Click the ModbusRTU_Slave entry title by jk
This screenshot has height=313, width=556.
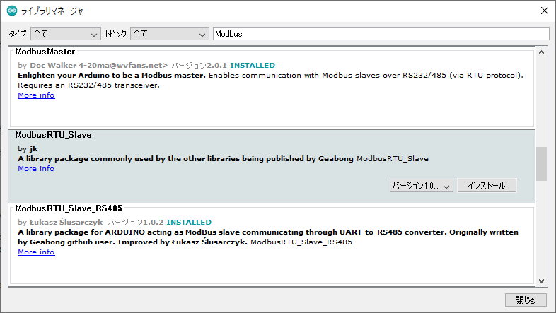tap(53, 135)
